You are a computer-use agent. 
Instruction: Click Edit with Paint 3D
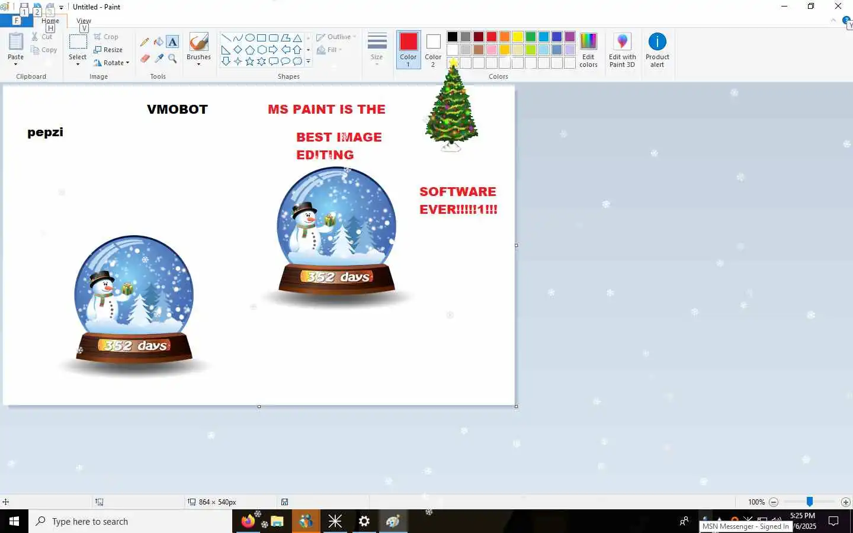622,50
